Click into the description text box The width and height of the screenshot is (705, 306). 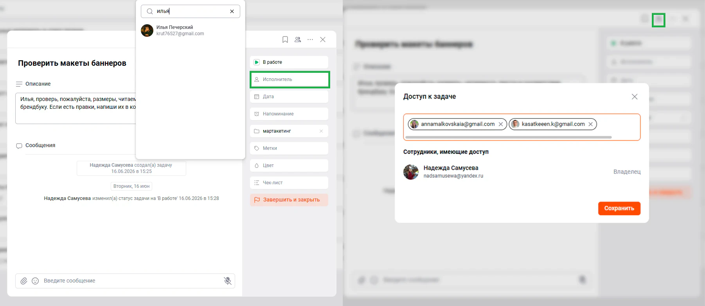pyautogui.click(x=76, y=108)
